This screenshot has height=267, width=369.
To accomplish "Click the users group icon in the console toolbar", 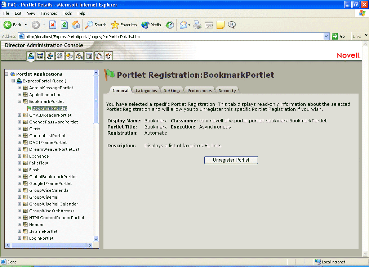I will [50, 56].
